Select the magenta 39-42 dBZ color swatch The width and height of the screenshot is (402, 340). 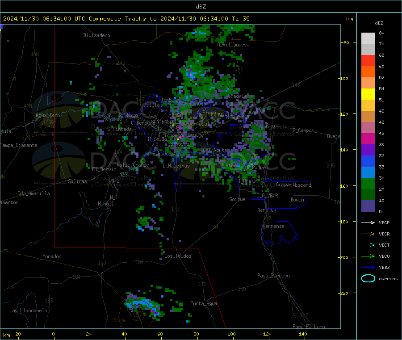point(368,139)
